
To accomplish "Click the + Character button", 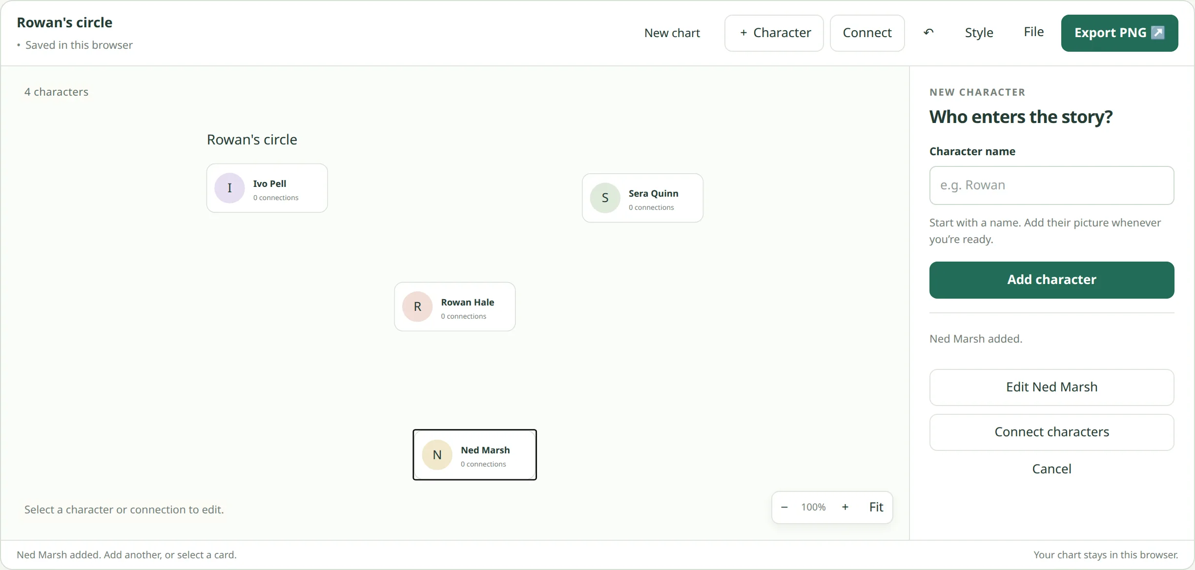I will tap(774, 33).
